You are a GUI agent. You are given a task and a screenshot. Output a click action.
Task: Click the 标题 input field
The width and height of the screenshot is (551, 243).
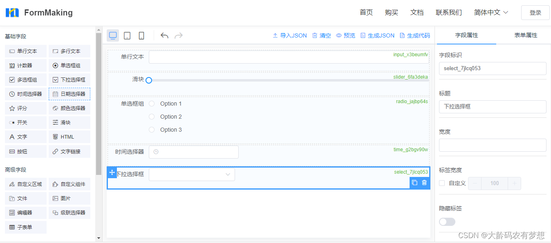coord(493,107)
